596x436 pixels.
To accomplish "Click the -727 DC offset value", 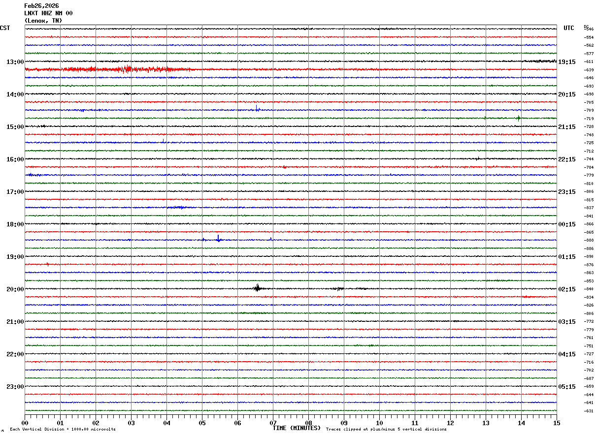I will pyautogui.click(x=589, y=354).
